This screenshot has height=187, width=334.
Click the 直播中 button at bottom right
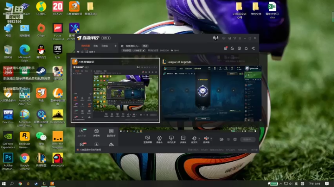coord(248,139)
